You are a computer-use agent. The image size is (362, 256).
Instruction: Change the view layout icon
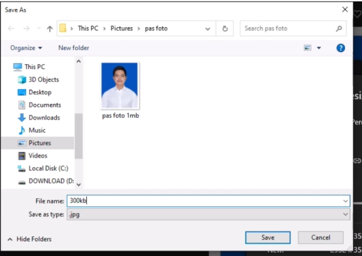click(x=307, y=48)
